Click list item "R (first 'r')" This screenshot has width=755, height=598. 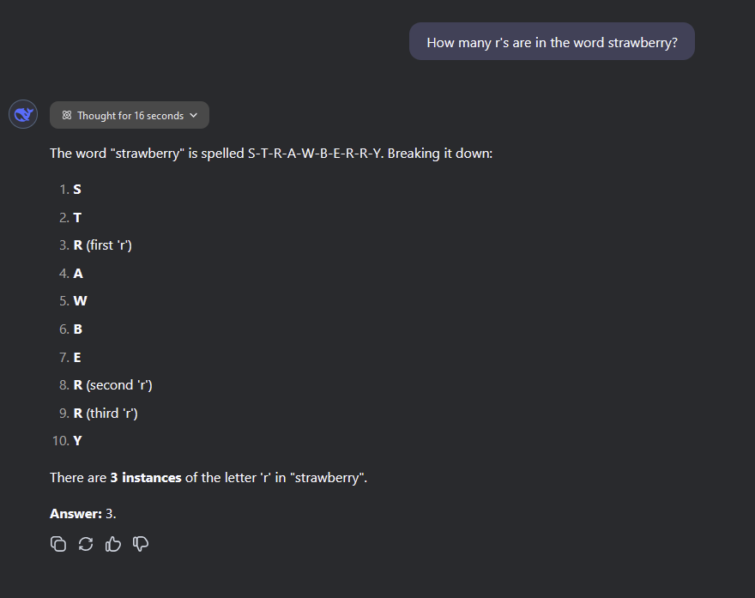[x=102, y=245]
